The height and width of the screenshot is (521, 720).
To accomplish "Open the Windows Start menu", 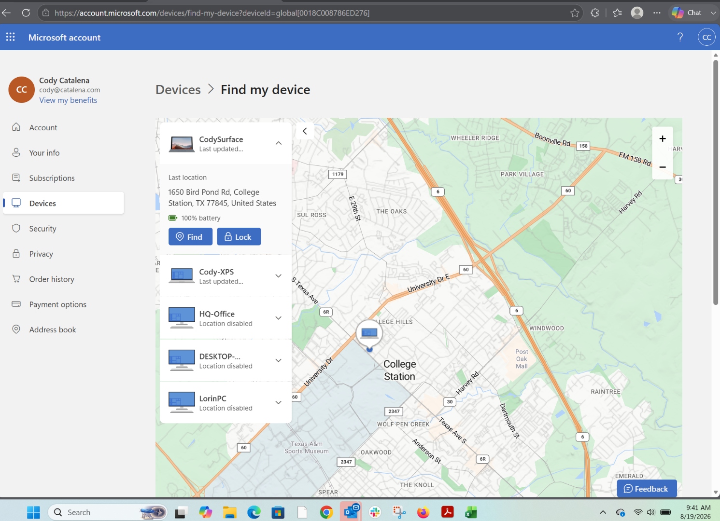I will tap(33, 512).
